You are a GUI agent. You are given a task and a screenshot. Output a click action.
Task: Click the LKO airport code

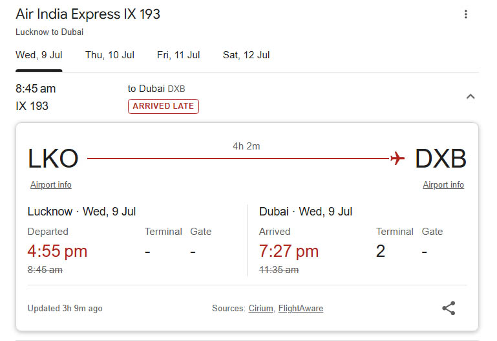click(53, 159)
